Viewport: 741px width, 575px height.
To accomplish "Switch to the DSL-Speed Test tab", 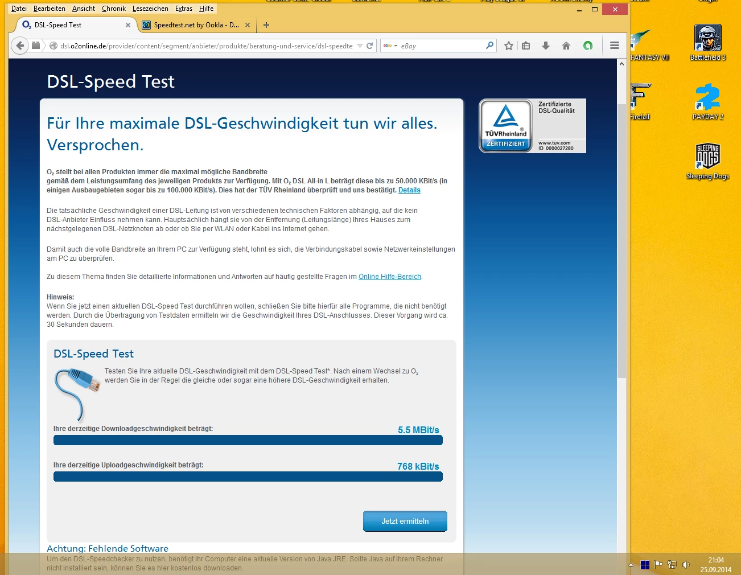I will click(x=76, y=25).
